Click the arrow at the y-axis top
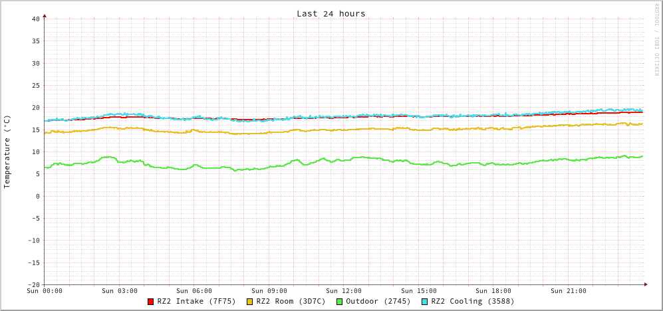Screen dimensions: 663x311 [x=45, y=15]
